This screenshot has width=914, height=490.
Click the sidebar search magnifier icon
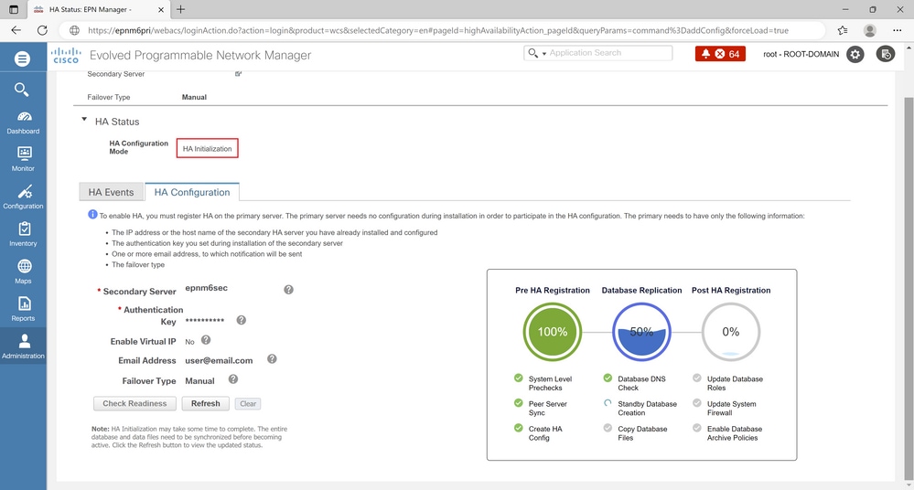coord(22,90)
